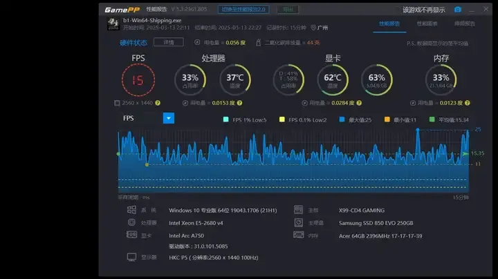Switch to the 性能报告 tab
498x279 pixels.
coord(389,23)
